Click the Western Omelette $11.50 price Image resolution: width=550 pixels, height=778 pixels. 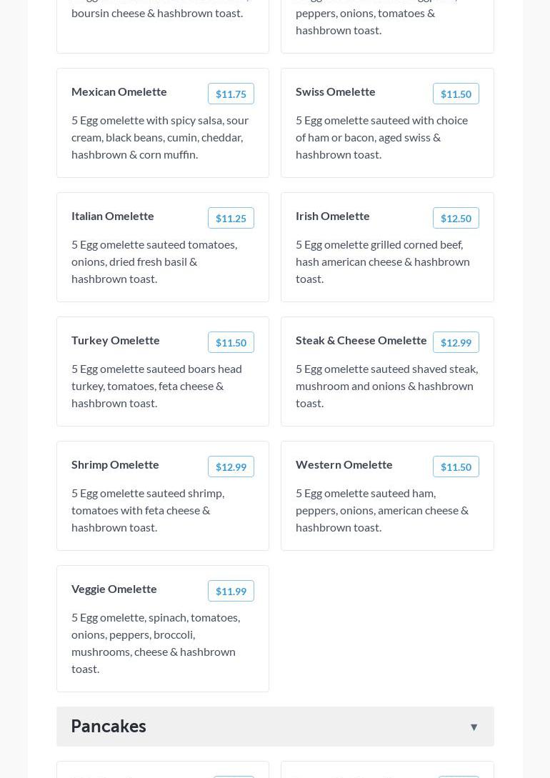point(456,467)
